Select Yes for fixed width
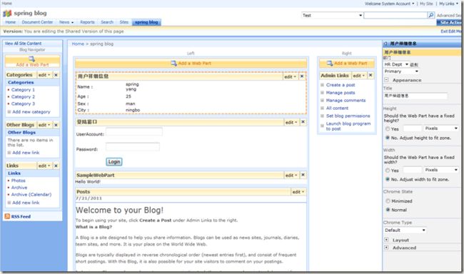 tap(388, 171)
